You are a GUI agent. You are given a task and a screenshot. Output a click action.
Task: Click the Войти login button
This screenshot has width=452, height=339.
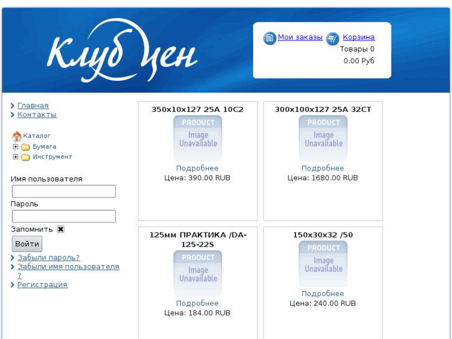tap(27, 244)
